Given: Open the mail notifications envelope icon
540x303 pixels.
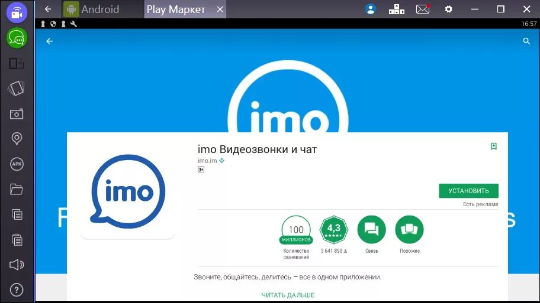Looking at the screenshot, I should (423, 9).
